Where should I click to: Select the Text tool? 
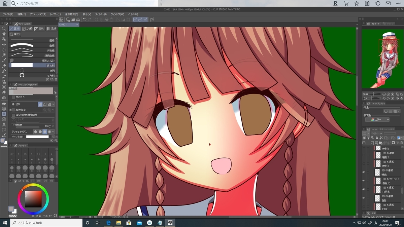click(x=4, y=124)
